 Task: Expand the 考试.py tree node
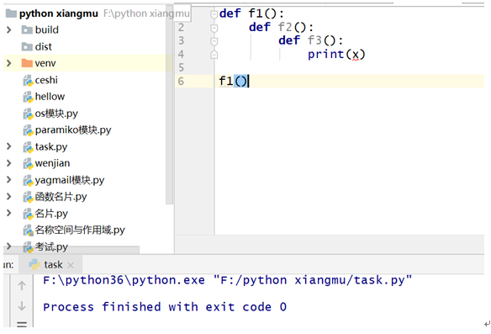pos(8,247)
